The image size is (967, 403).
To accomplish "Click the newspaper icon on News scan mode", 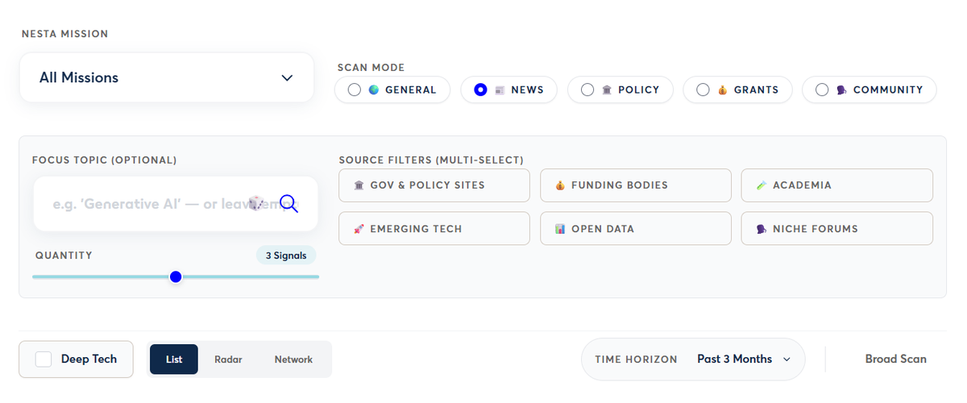I will tap(500, 89).
